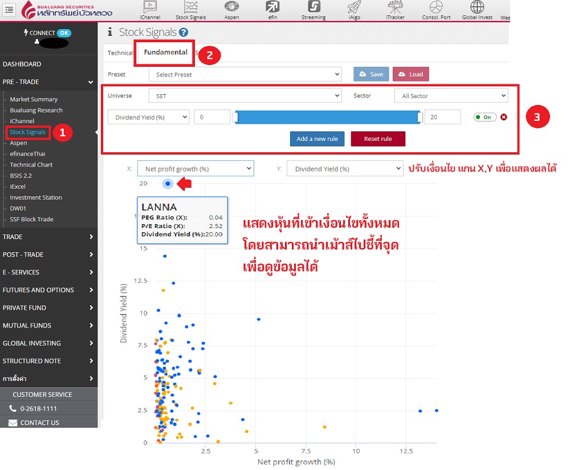Click the Reset rule button

(377, 139)
